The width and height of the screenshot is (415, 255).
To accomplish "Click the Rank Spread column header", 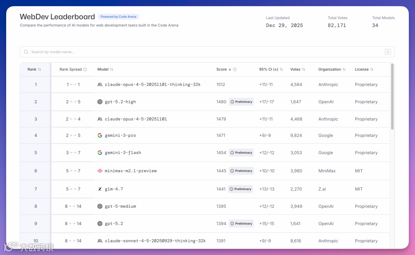I will (x=71, y=69).
